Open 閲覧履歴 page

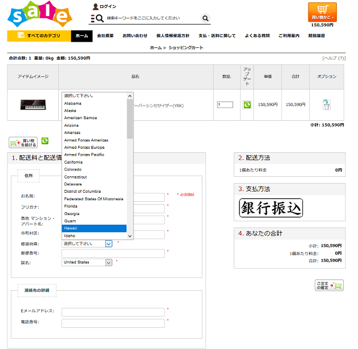317,36
